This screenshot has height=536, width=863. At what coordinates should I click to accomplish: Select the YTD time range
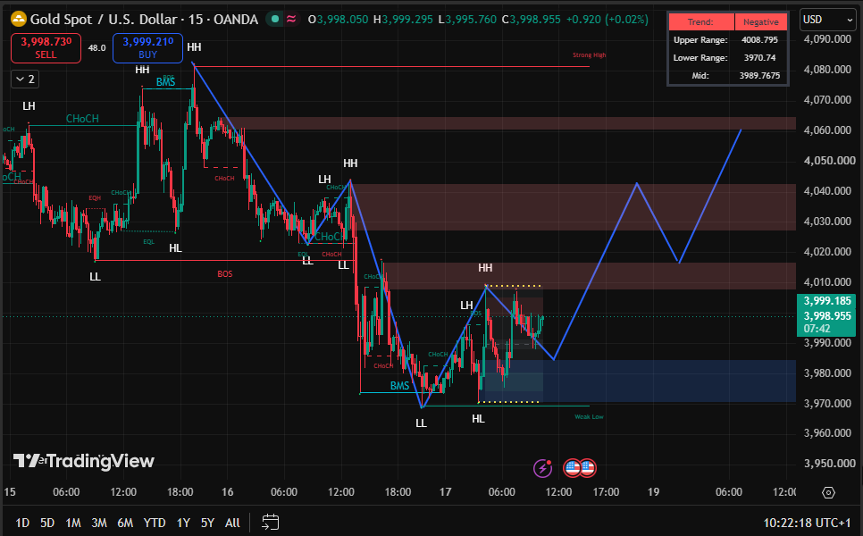[154, 523]
